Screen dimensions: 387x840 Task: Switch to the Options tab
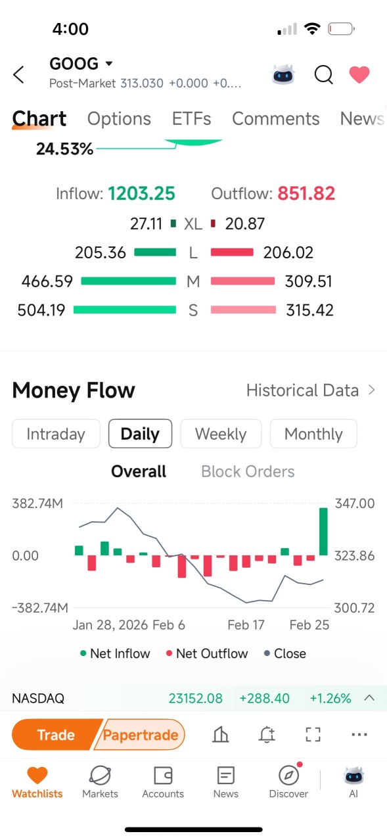(119, 118)
